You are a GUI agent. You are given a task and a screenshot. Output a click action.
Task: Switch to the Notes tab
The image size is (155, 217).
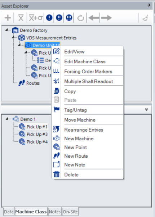coord(55,212)
